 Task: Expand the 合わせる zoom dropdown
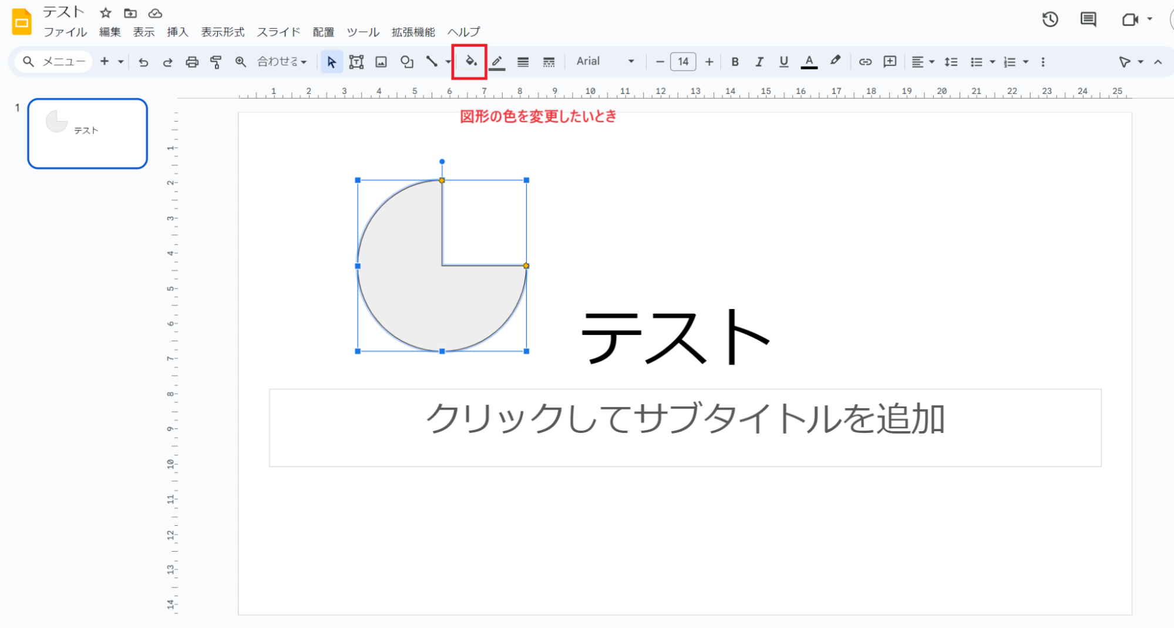point(282,62)
